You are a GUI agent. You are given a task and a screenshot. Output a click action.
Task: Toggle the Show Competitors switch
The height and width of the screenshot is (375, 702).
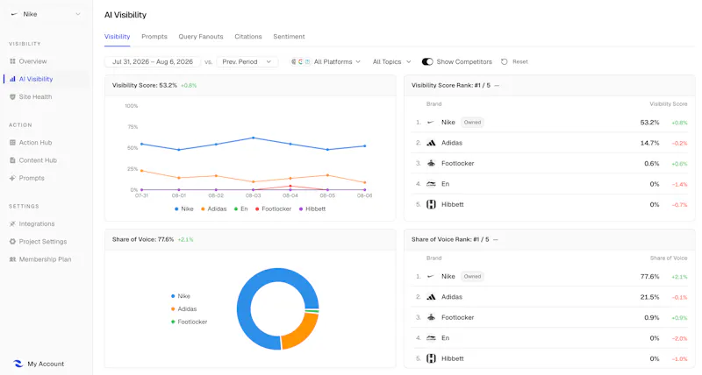point(427,61)
